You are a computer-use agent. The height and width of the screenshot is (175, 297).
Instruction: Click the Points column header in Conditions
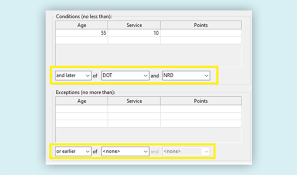200,26
